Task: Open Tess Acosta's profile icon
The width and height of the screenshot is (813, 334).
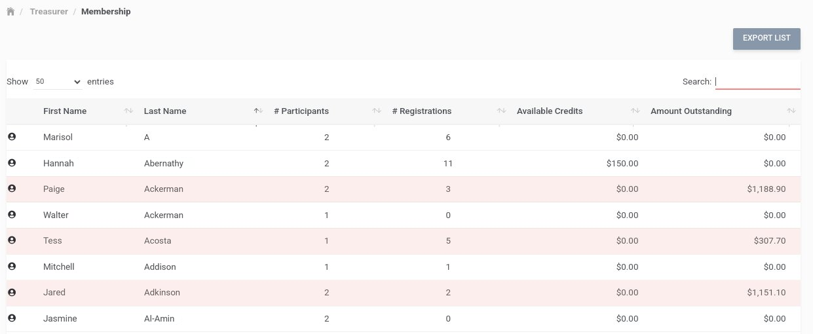Action: (x=12, y=240)
